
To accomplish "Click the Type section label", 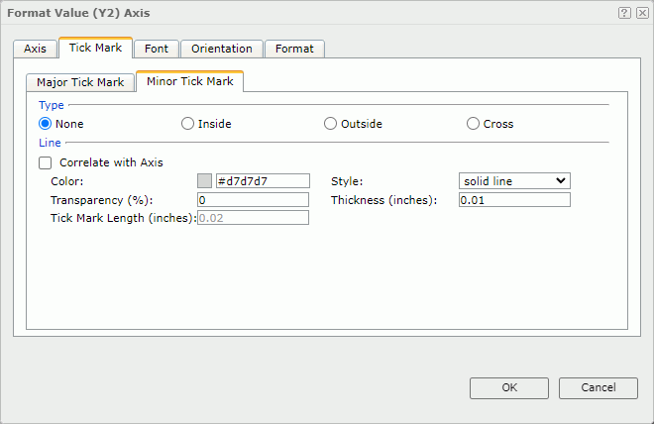I will 52,105.
